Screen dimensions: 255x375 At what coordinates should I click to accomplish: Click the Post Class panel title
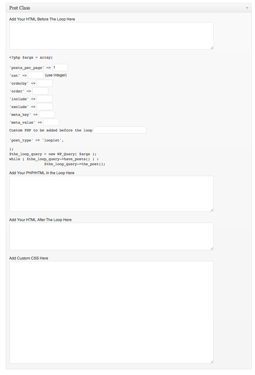pyautogui.click(x=20, y=8)
